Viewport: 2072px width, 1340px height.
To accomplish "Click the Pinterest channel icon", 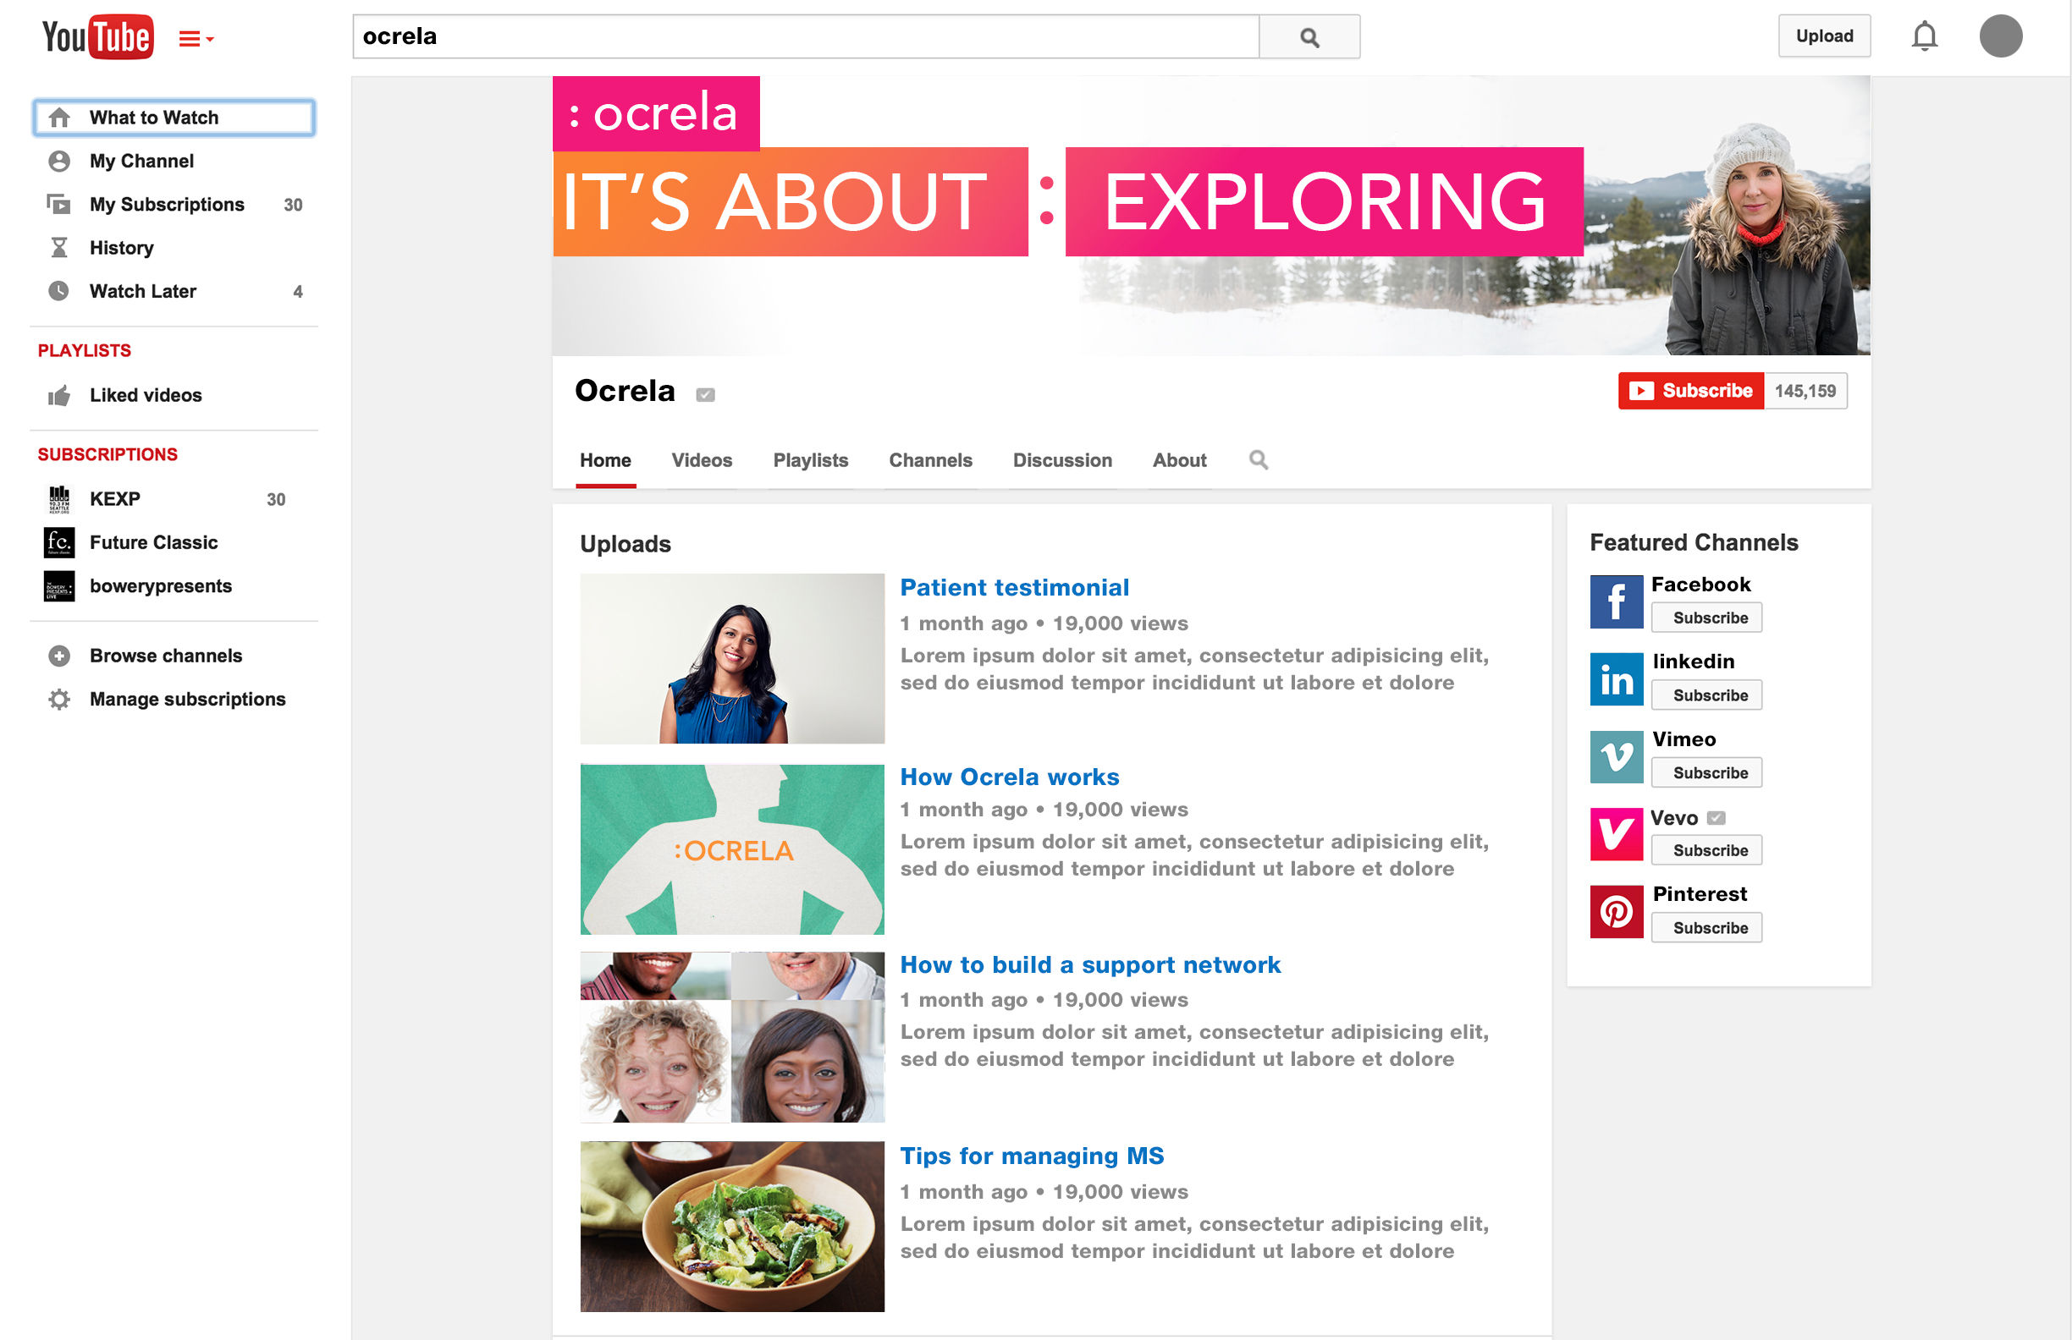I will click(x=1617, y=912).
